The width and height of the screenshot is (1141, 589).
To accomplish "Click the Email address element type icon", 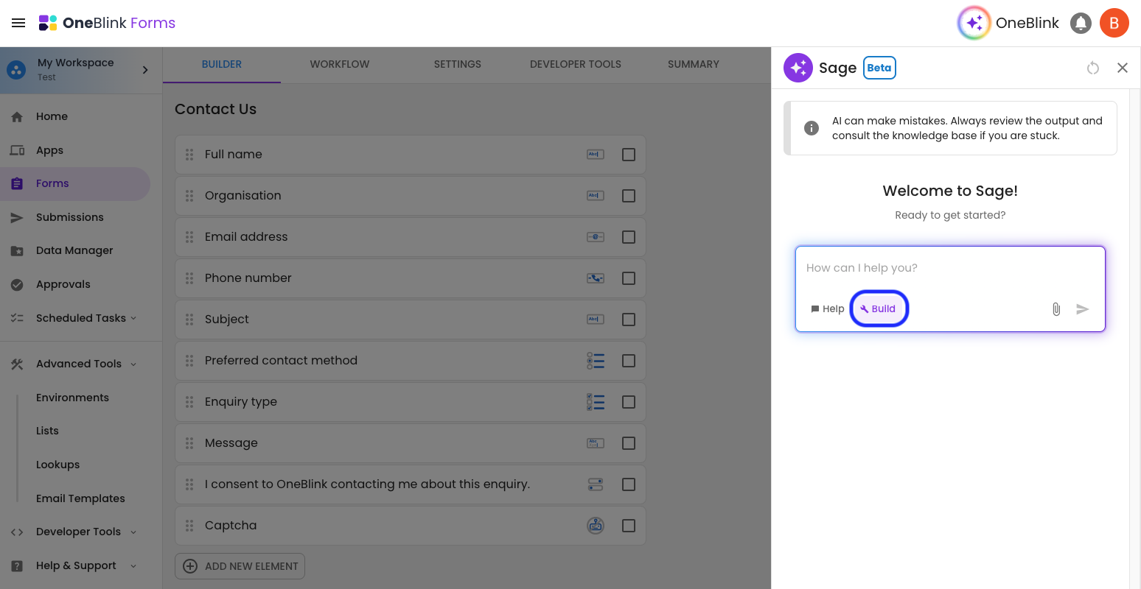I will pyautogui.click(x=596, y=237).
